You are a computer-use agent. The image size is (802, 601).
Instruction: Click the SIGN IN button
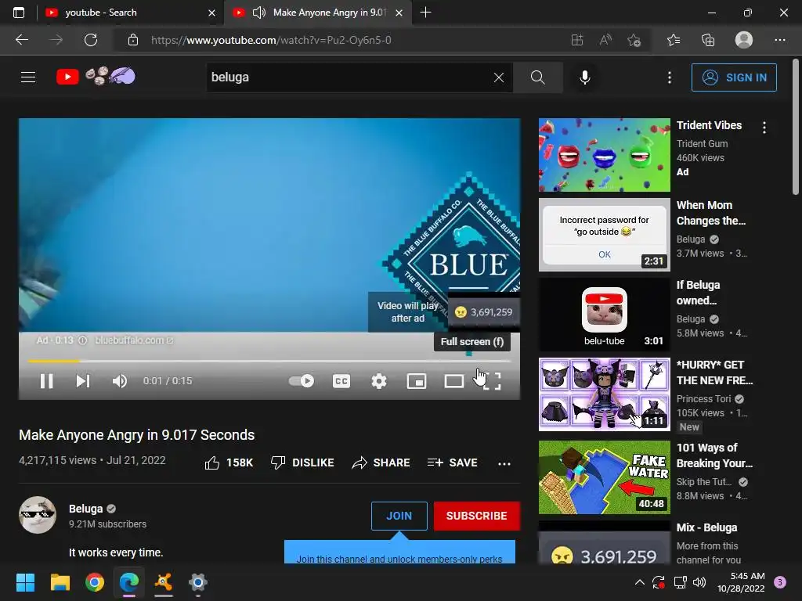tap(734, 77)
